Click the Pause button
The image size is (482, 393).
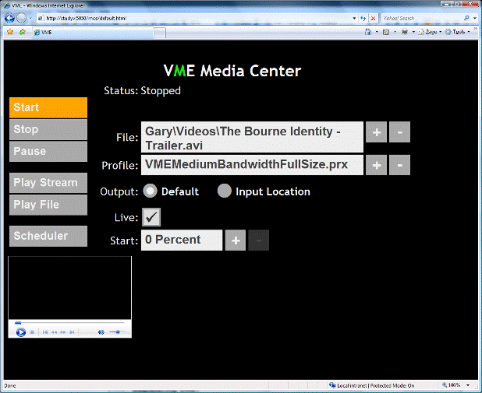click(48, 151)
